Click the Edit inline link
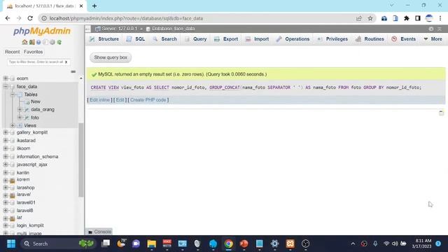The width and height of the screenshot is (448, 252). pos(99,100)
